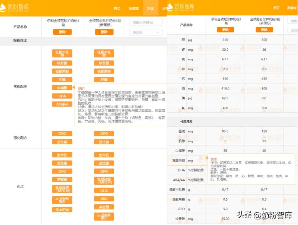Click 奶粉智库 logo in right screenshot
Viewport: 298px width, 225px height.
click(x=180, y=7)
